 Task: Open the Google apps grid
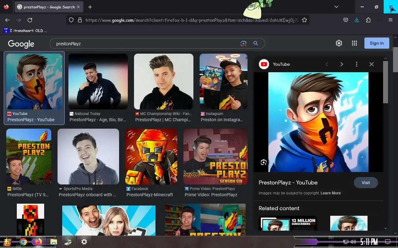pyautogui.click(x=354, y=43)
